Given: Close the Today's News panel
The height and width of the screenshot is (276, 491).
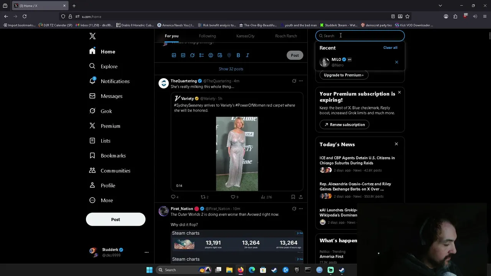Looking at the screenshot, I should pyautogui.click(x=396, y=144).
